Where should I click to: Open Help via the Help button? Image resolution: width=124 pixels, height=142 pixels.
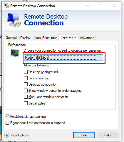coord(108,135)
